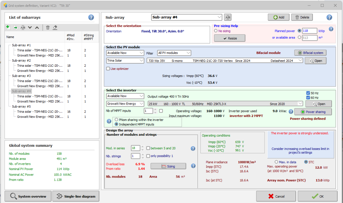The height and width of the screenshot is (203, 343).
Task: Click the overload loss Sizing graph button
Action: (x=168, y=166)
